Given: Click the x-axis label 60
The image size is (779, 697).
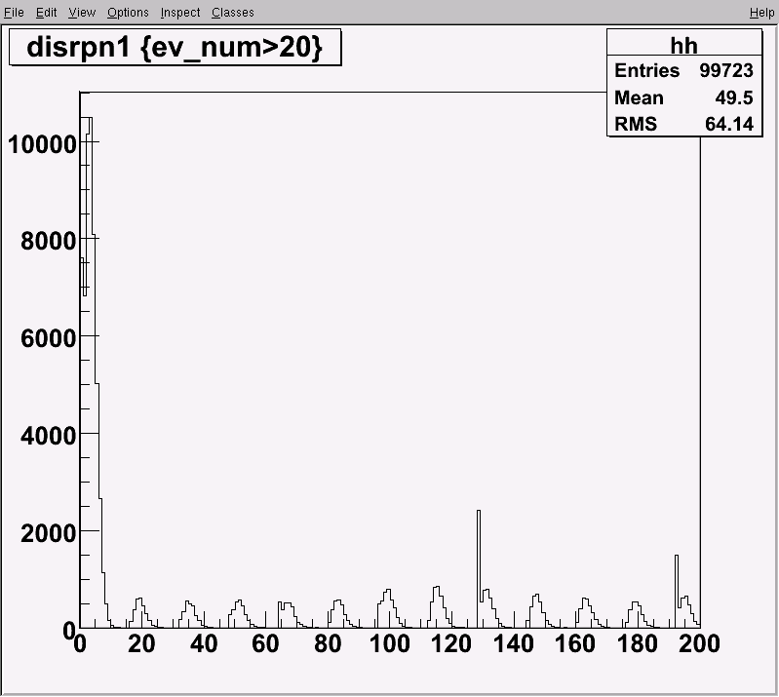Looking at the screenshot, I should 265,643.
